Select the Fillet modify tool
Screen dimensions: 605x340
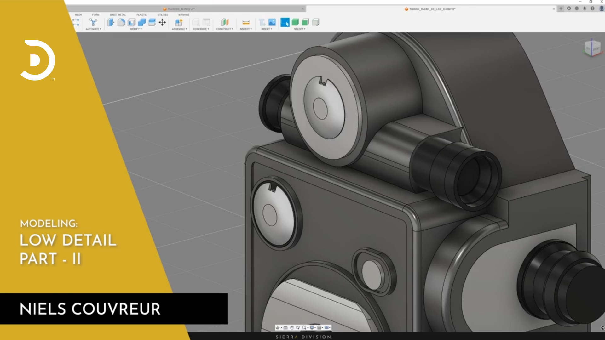point(121,22)
